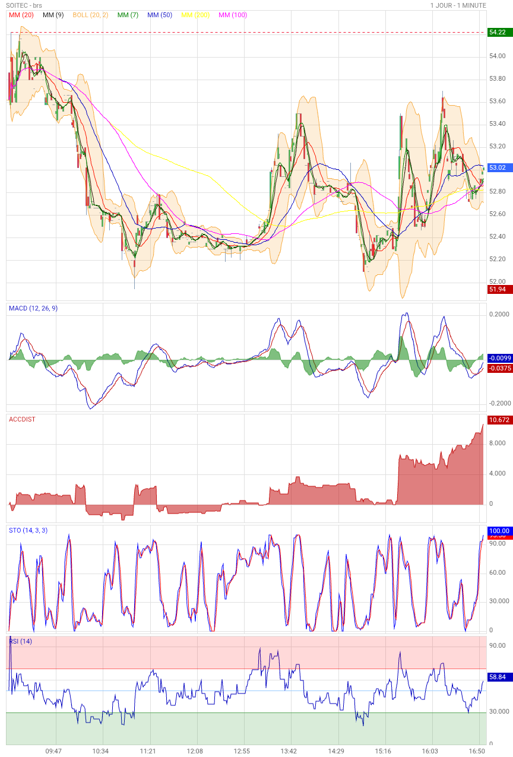The image size is (513, 757).
Task: Click the 52.80 price axis value
Action: [498, 192]
